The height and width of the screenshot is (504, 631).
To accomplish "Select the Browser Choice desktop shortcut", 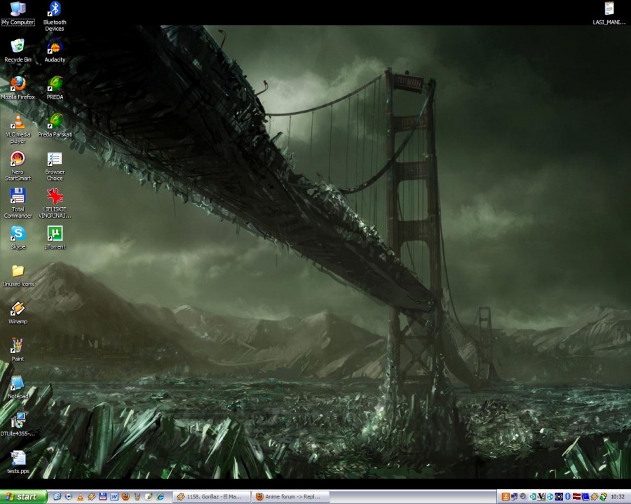I will (55, 166).
